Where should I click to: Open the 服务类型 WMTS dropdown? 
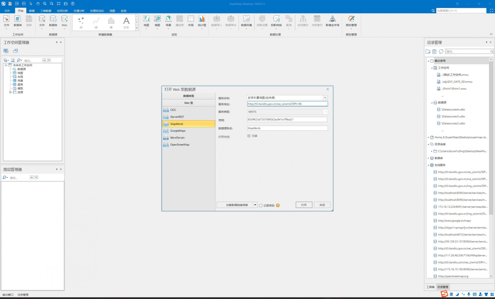tap(325, 112)
